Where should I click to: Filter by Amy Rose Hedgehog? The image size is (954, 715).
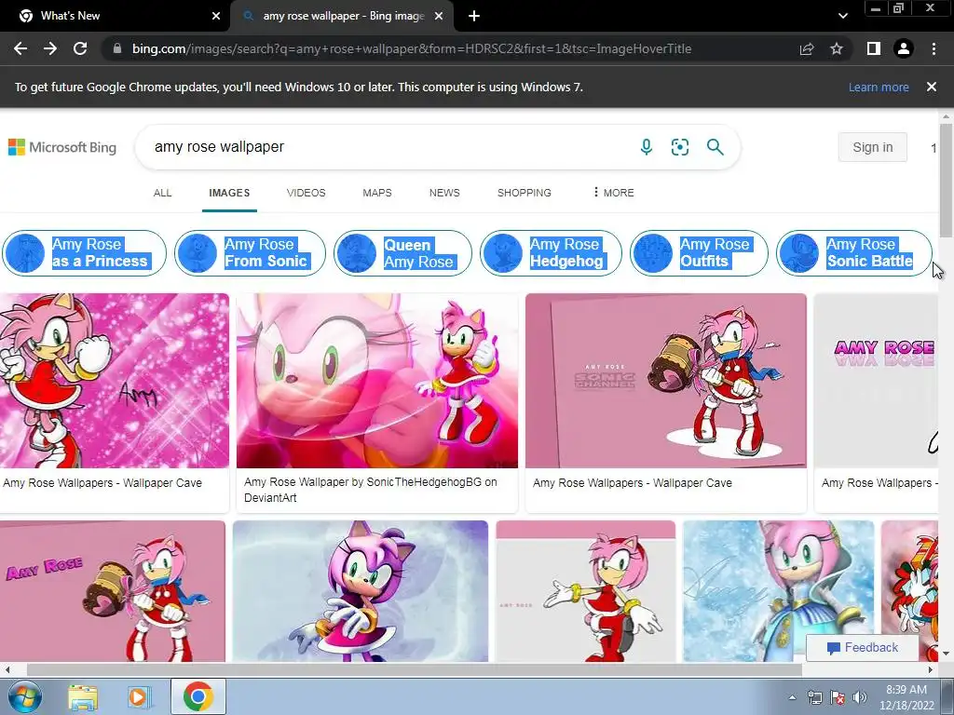coord(551,253)
